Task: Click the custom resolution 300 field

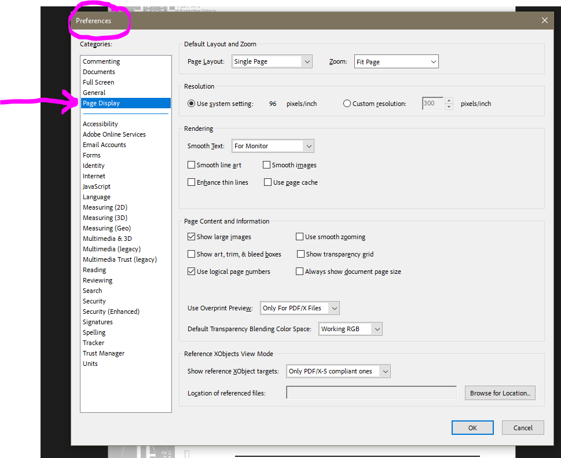Action: coord(433,104)
